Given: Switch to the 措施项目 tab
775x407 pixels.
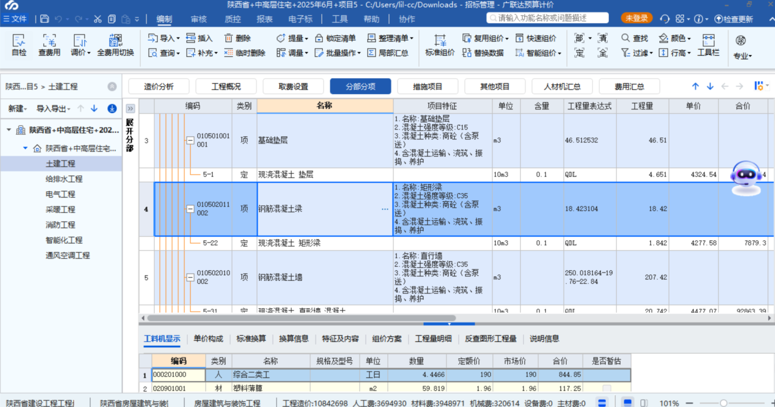Looking at the screenshot, I should [428, 86].
